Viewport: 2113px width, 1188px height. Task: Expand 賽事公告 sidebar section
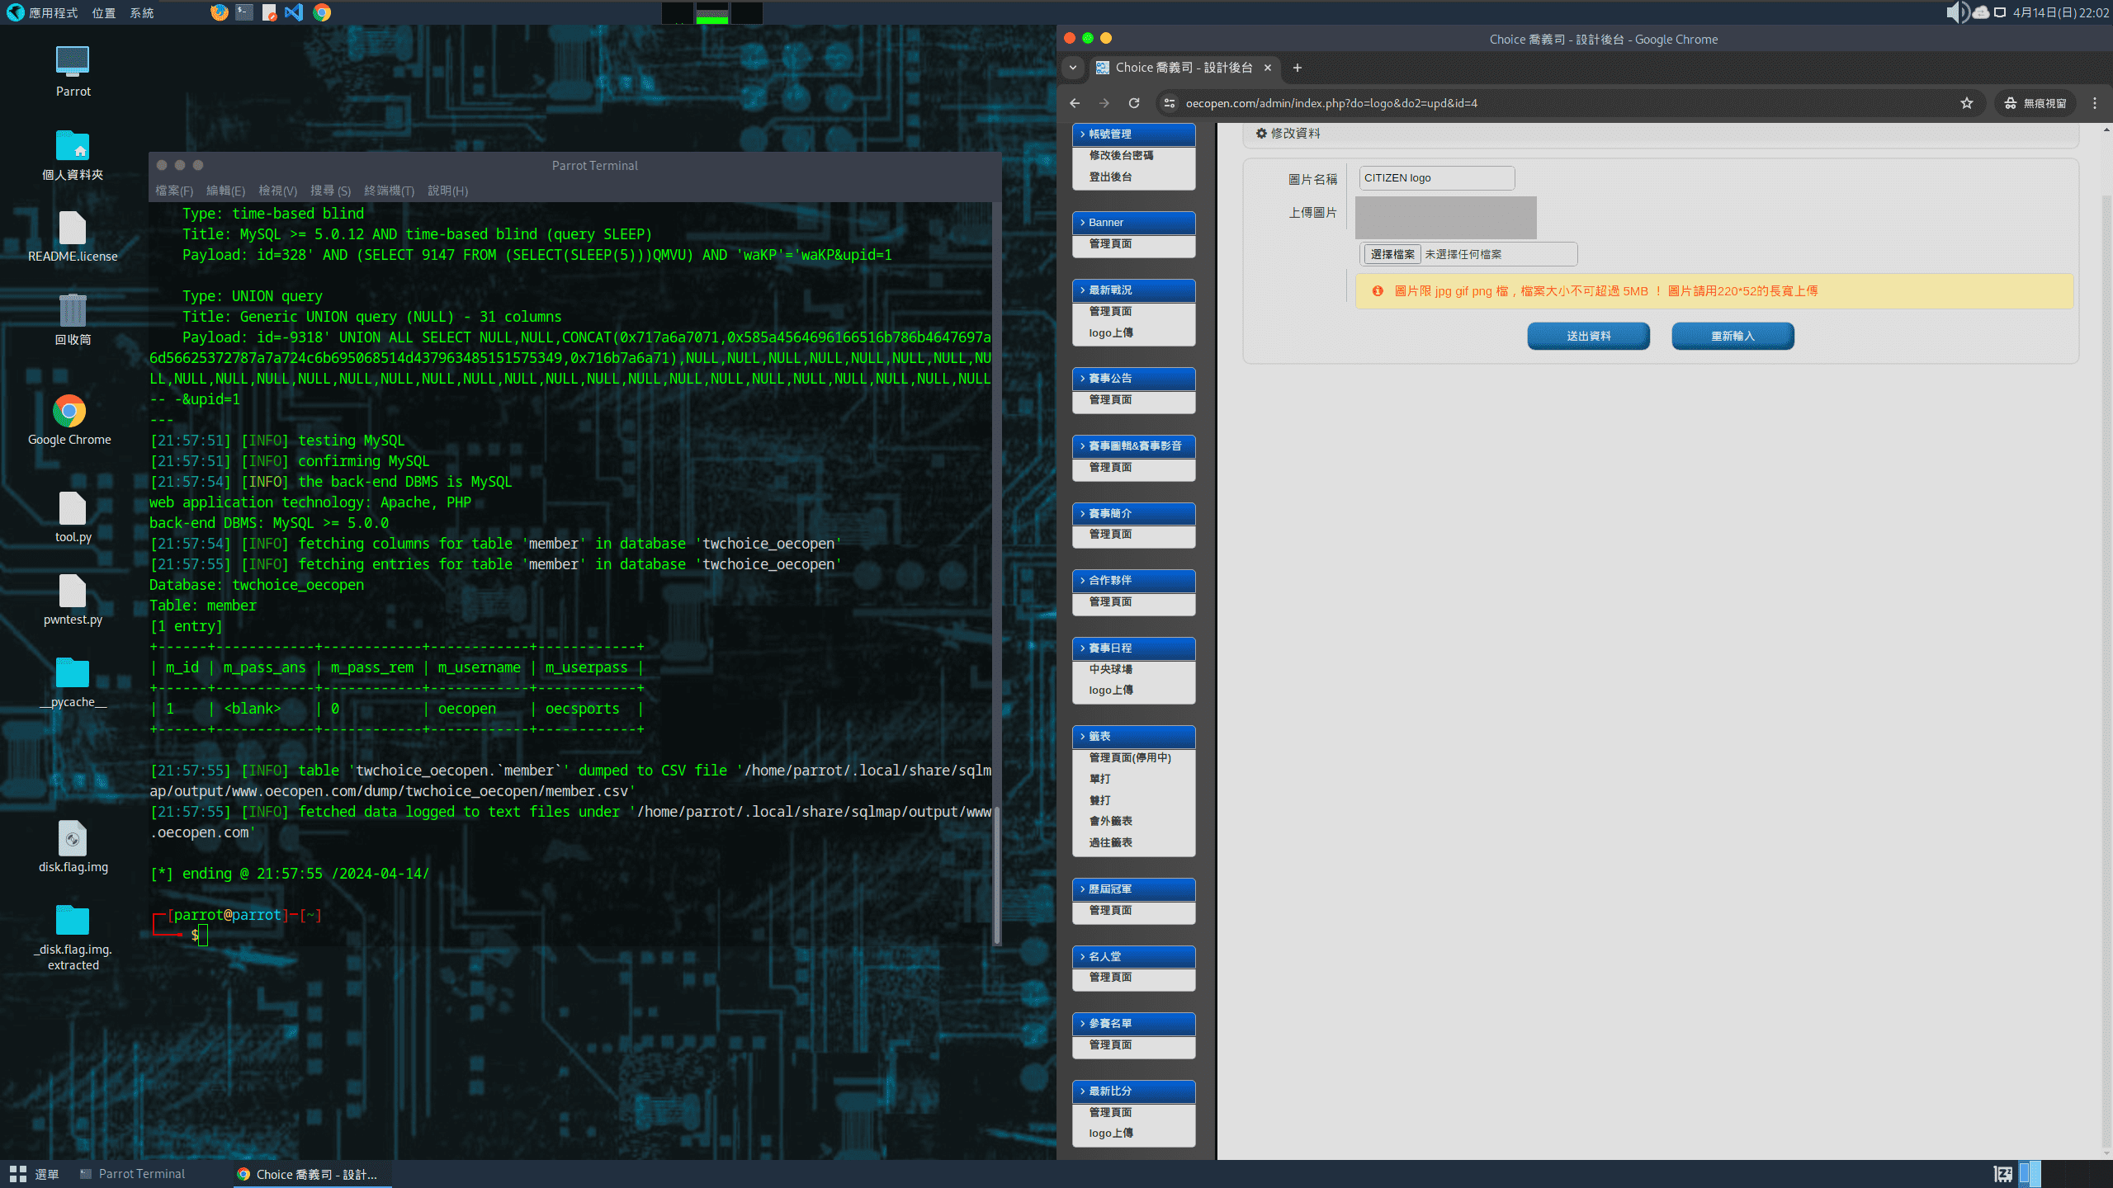[1134, 379]
